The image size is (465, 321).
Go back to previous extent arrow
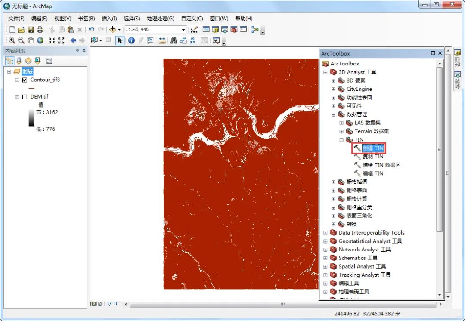pyautogui.click(x=73, y=40)
